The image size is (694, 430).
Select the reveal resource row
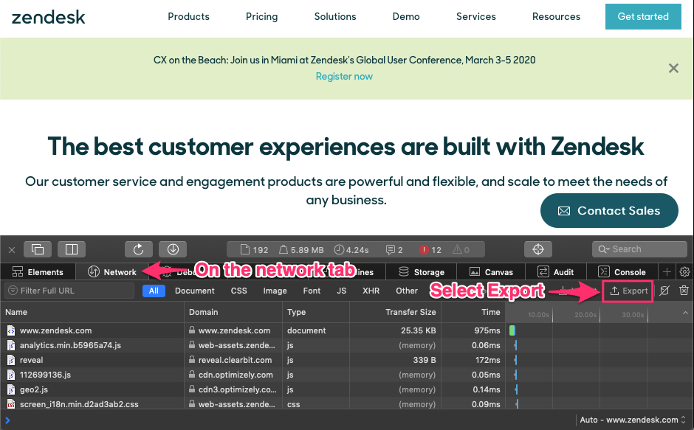tap(347, 360)
